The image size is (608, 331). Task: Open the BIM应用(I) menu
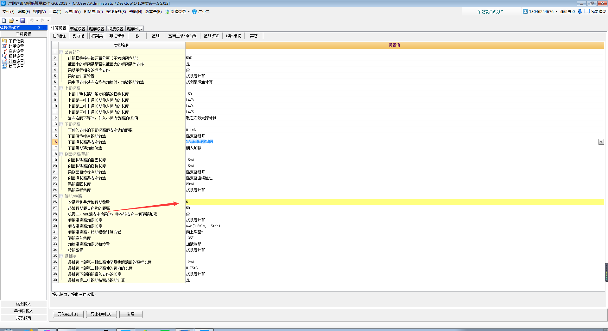tap(93, 12)
